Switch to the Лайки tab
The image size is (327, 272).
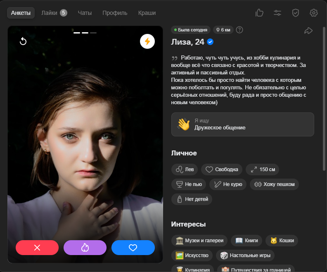[x=49, y=13]
